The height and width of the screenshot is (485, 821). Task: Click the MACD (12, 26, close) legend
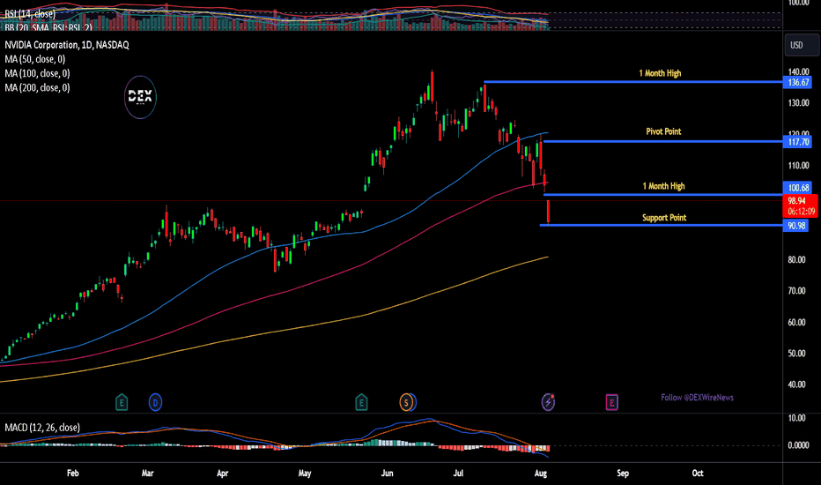(42, 428)
